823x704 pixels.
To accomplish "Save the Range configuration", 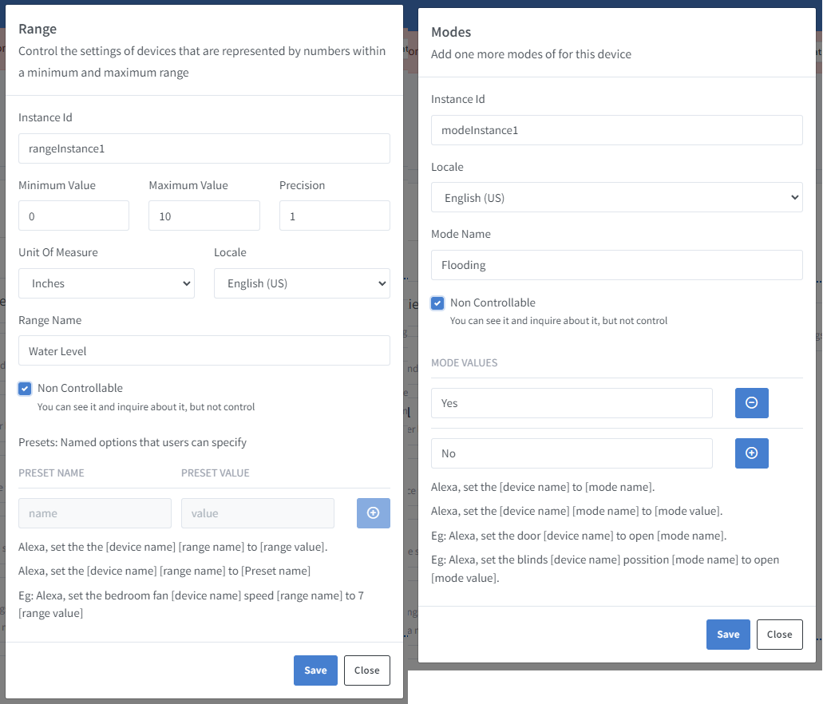I will point(315,670).
